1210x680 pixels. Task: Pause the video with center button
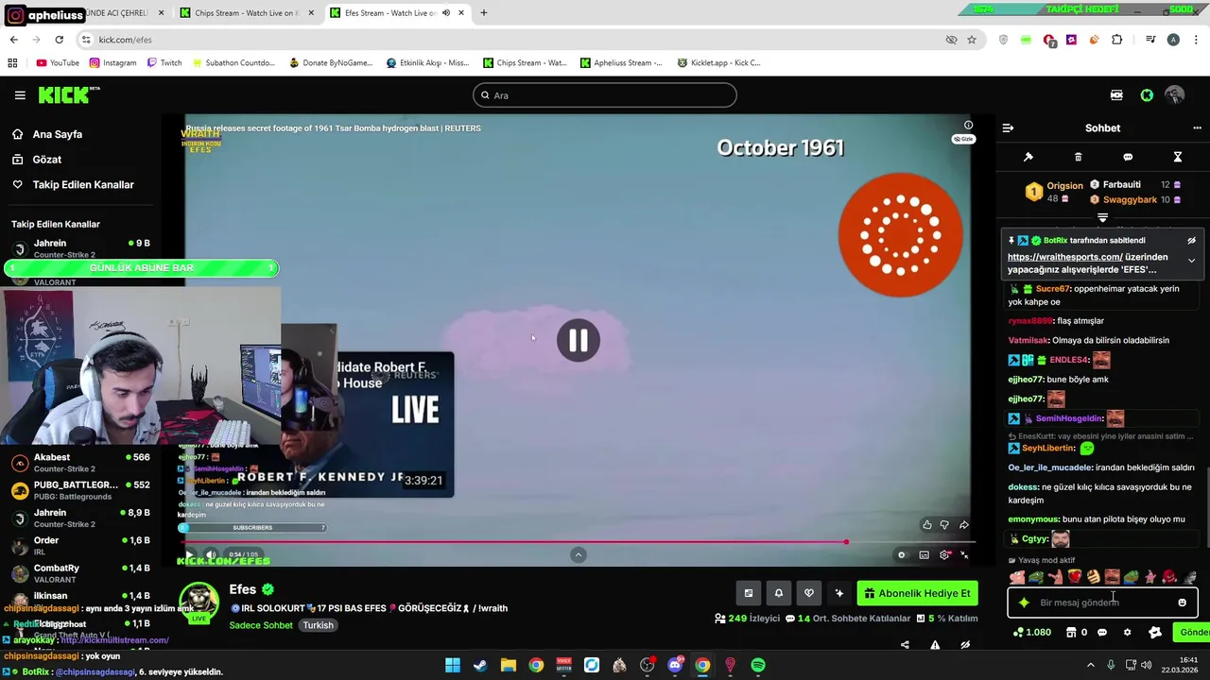[x=579, y=341]
